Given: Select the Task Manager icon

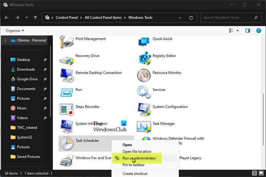Looking at the screenshot, I should (144, 127).
